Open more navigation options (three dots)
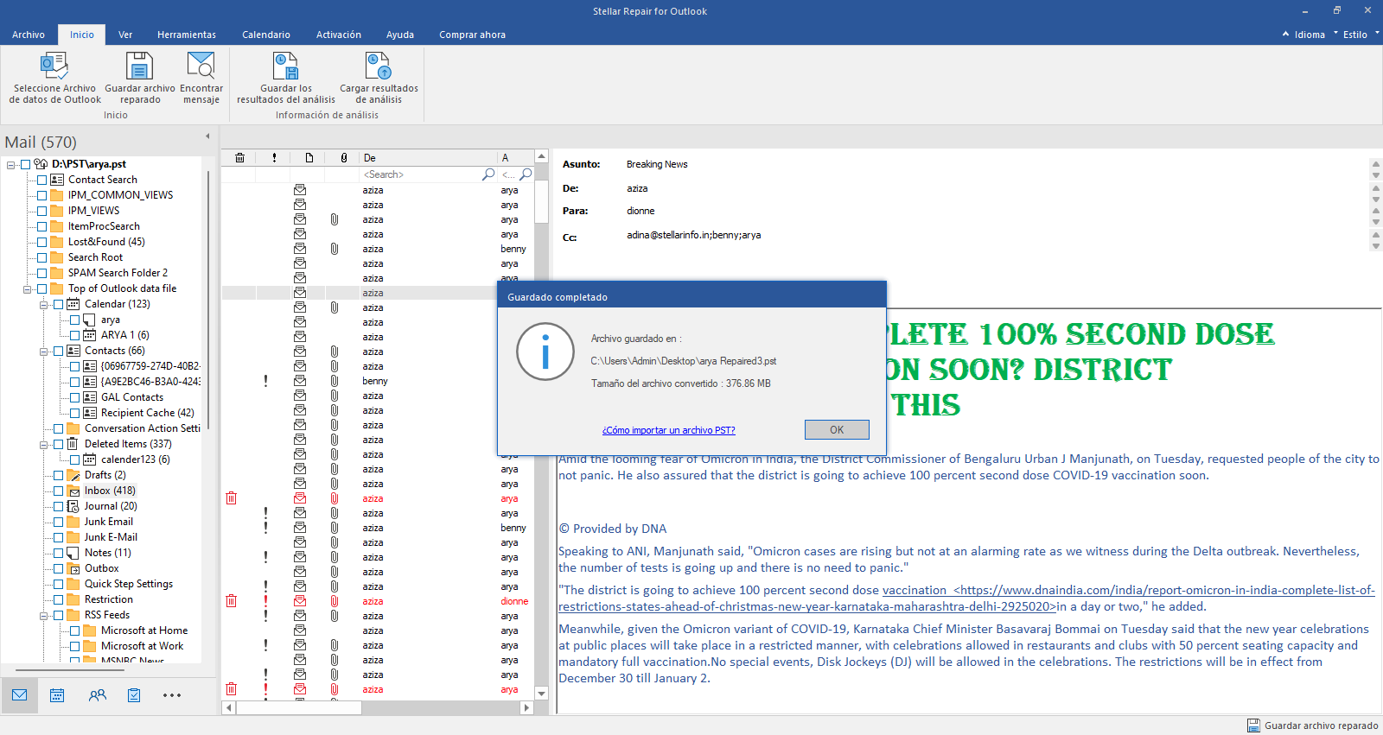 [172, 695]
